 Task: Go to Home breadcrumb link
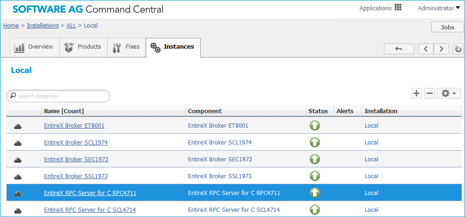click(x=11, y=25)
